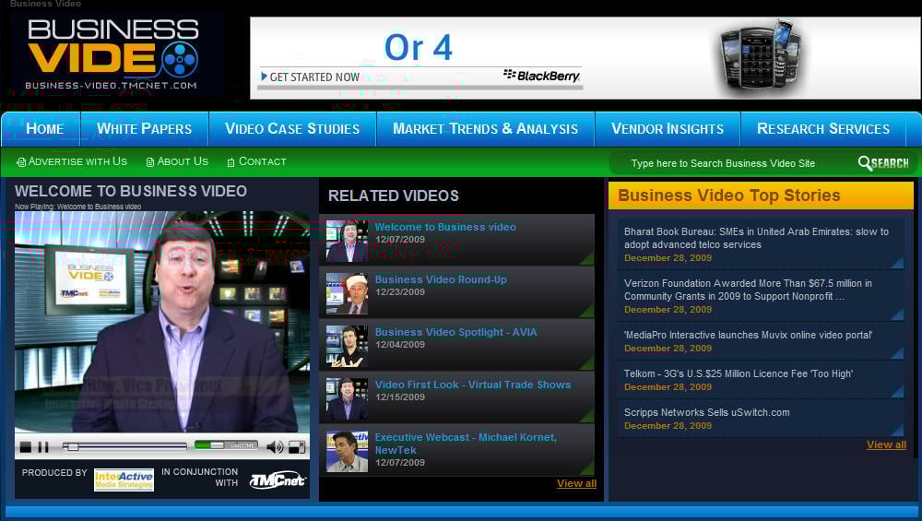This screenshot has height=521, width=922.
Task: Open the Contact link
Action: (257, 161)
